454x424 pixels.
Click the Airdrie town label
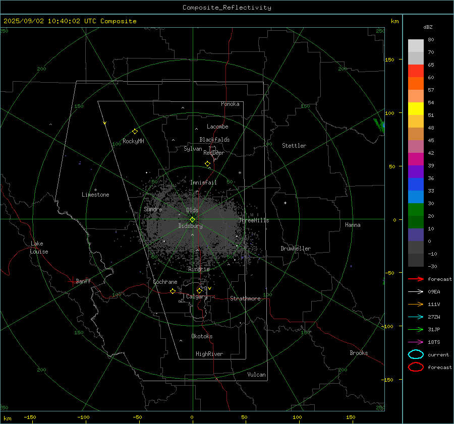click(x=199, y=269)
